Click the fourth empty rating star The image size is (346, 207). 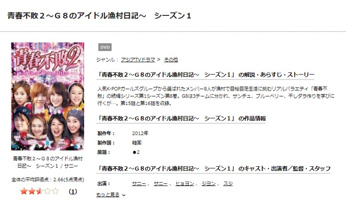click(48, 191)
